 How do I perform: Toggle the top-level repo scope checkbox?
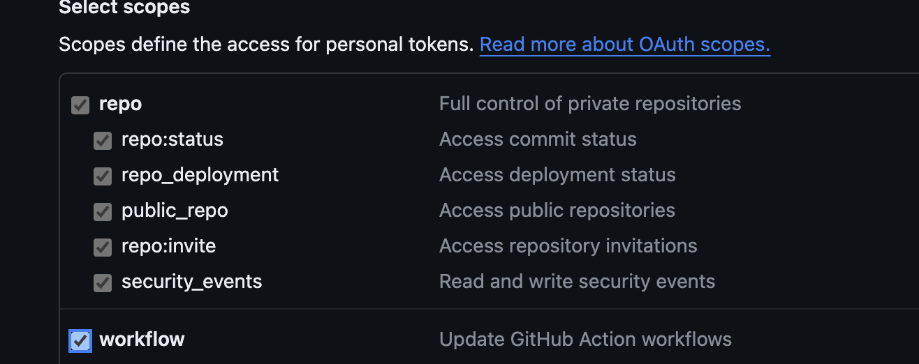(x=80, y=105)
